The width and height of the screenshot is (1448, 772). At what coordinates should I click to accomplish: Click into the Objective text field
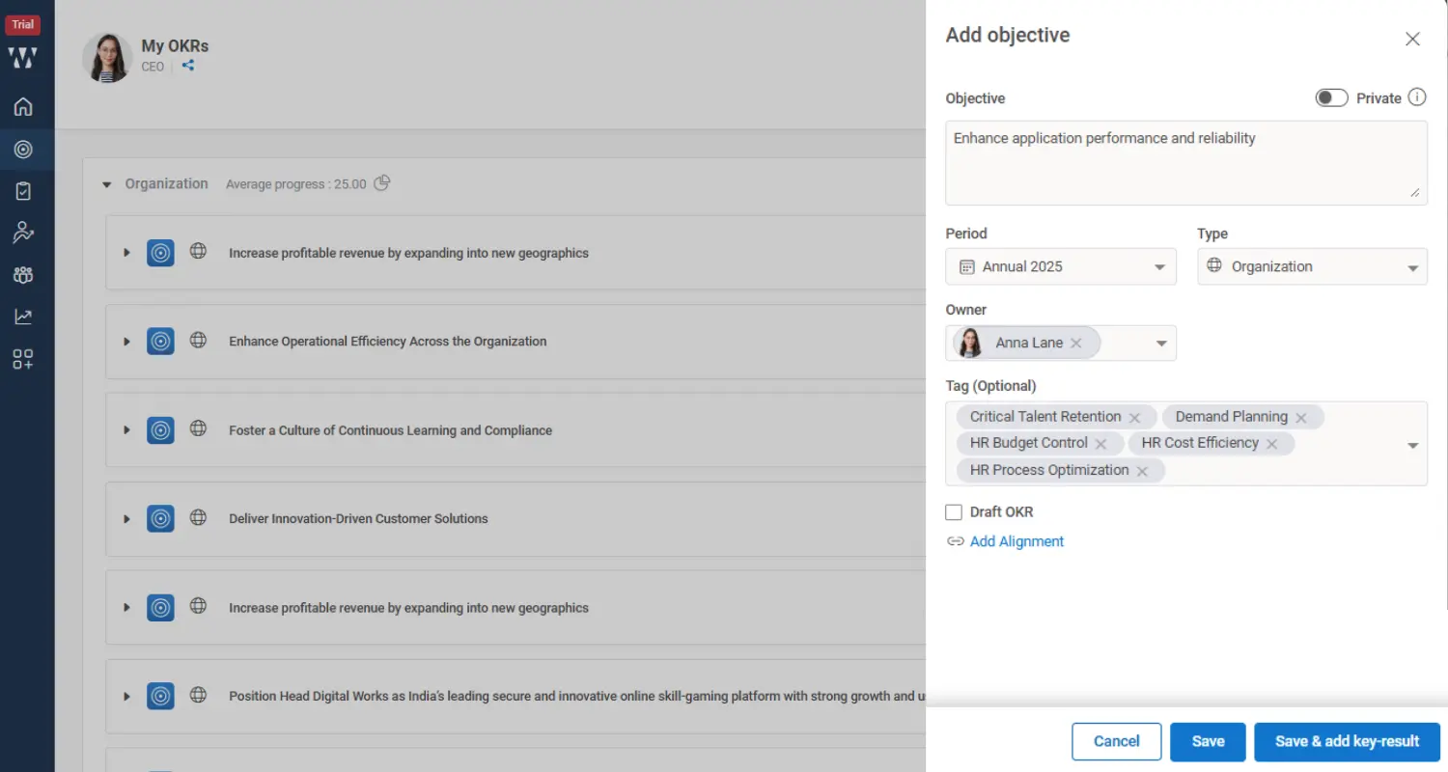pyautogui.click(x=1185, y=162)
